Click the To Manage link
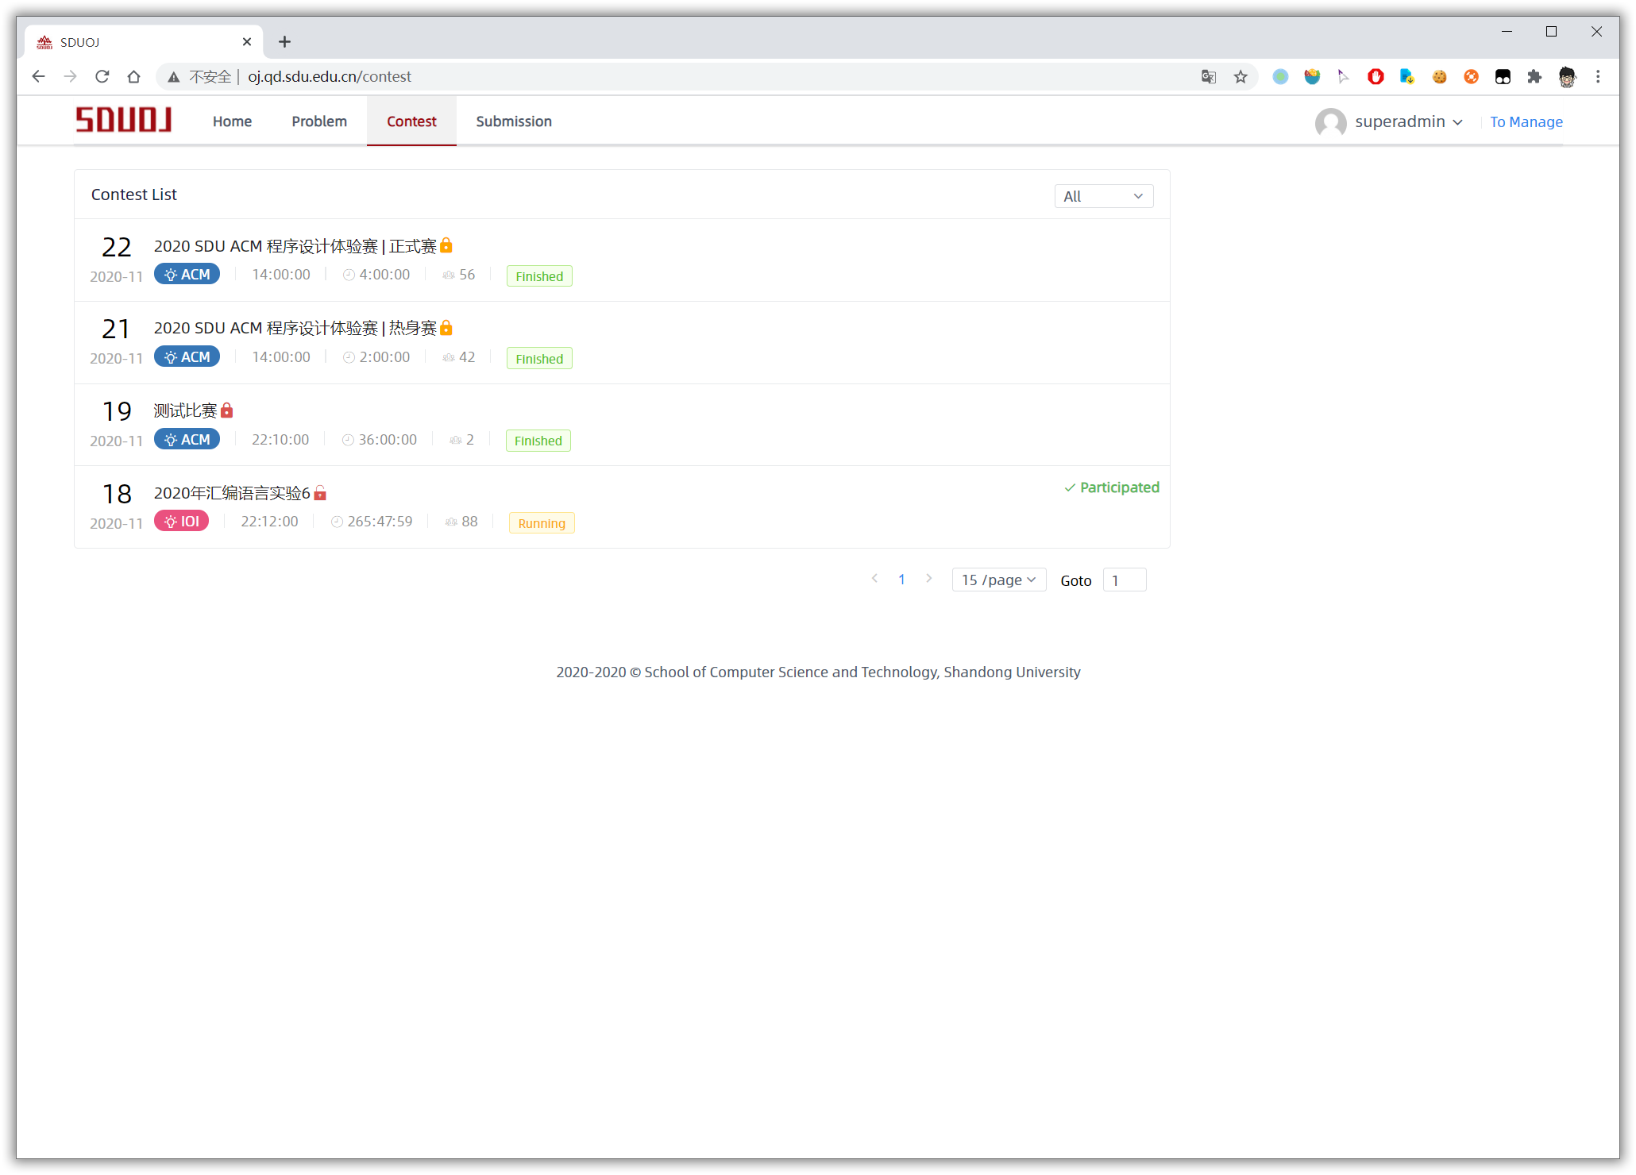 pyautogui.click(x=1526, y=122)
